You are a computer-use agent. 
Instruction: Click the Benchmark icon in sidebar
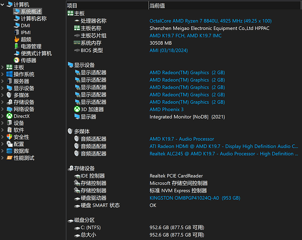click(x=10, y=158)
